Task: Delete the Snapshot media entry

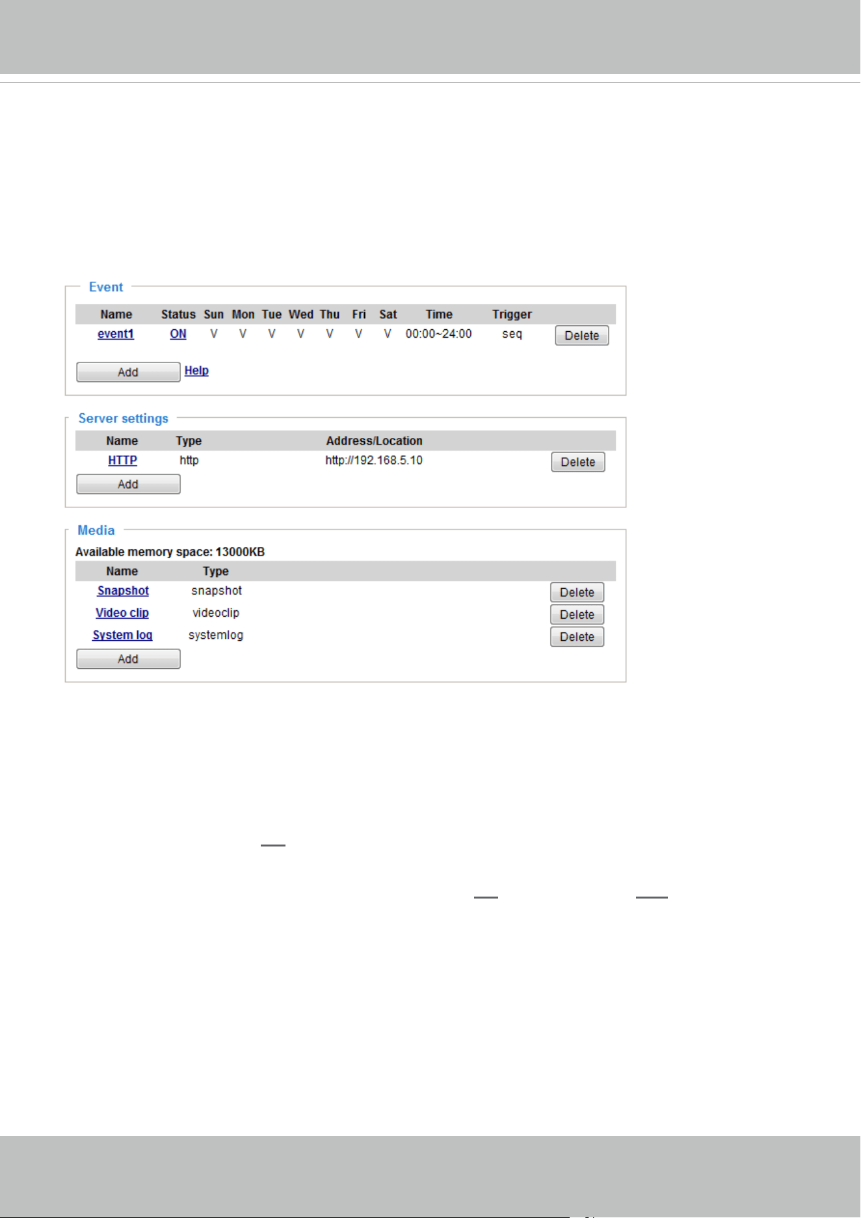Action: click(577, 592)
